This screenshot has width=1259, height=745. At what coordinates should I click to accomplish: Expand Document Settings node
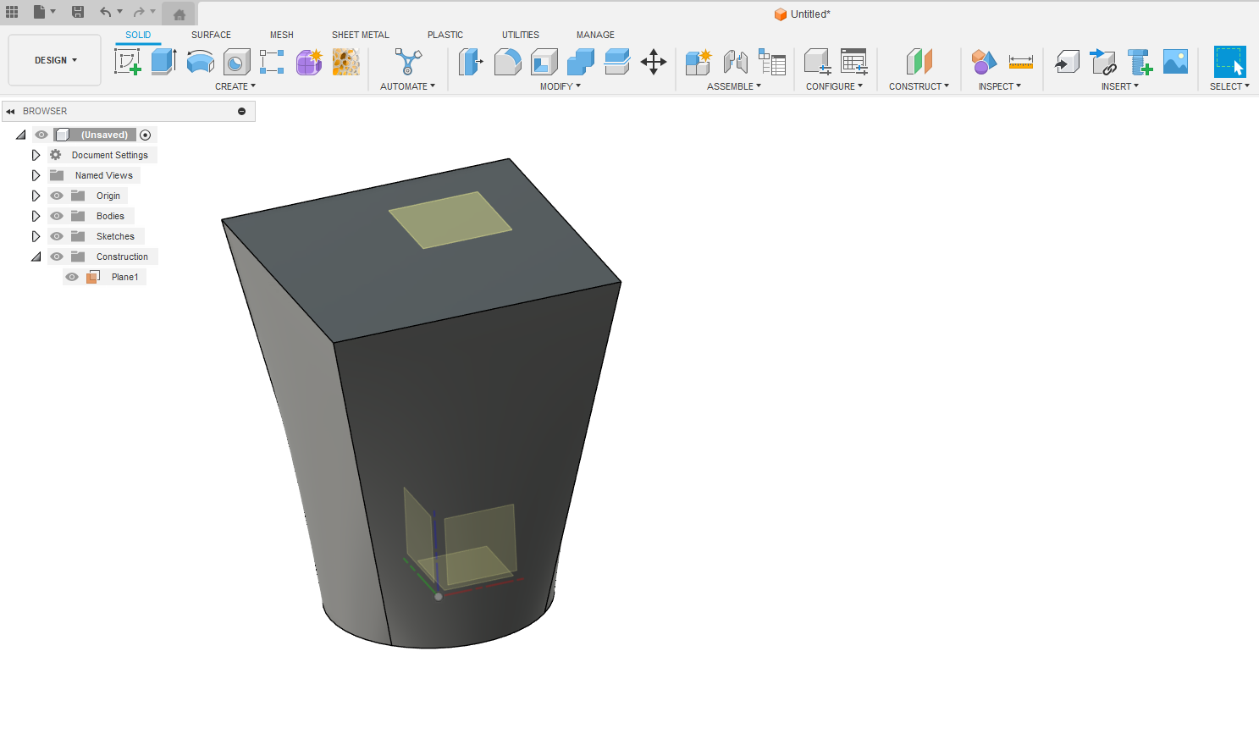click(x=36, y=155)
